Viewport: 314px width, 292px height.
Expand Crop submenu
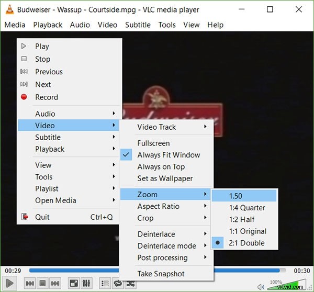166,218
